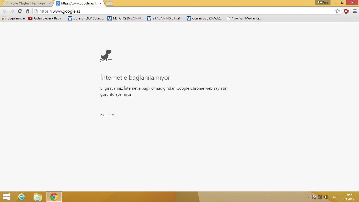This screenshot has width=359, height=202.
Task: Open the Uygulamalar apps shortcut
Action: [x=13, y=18]
